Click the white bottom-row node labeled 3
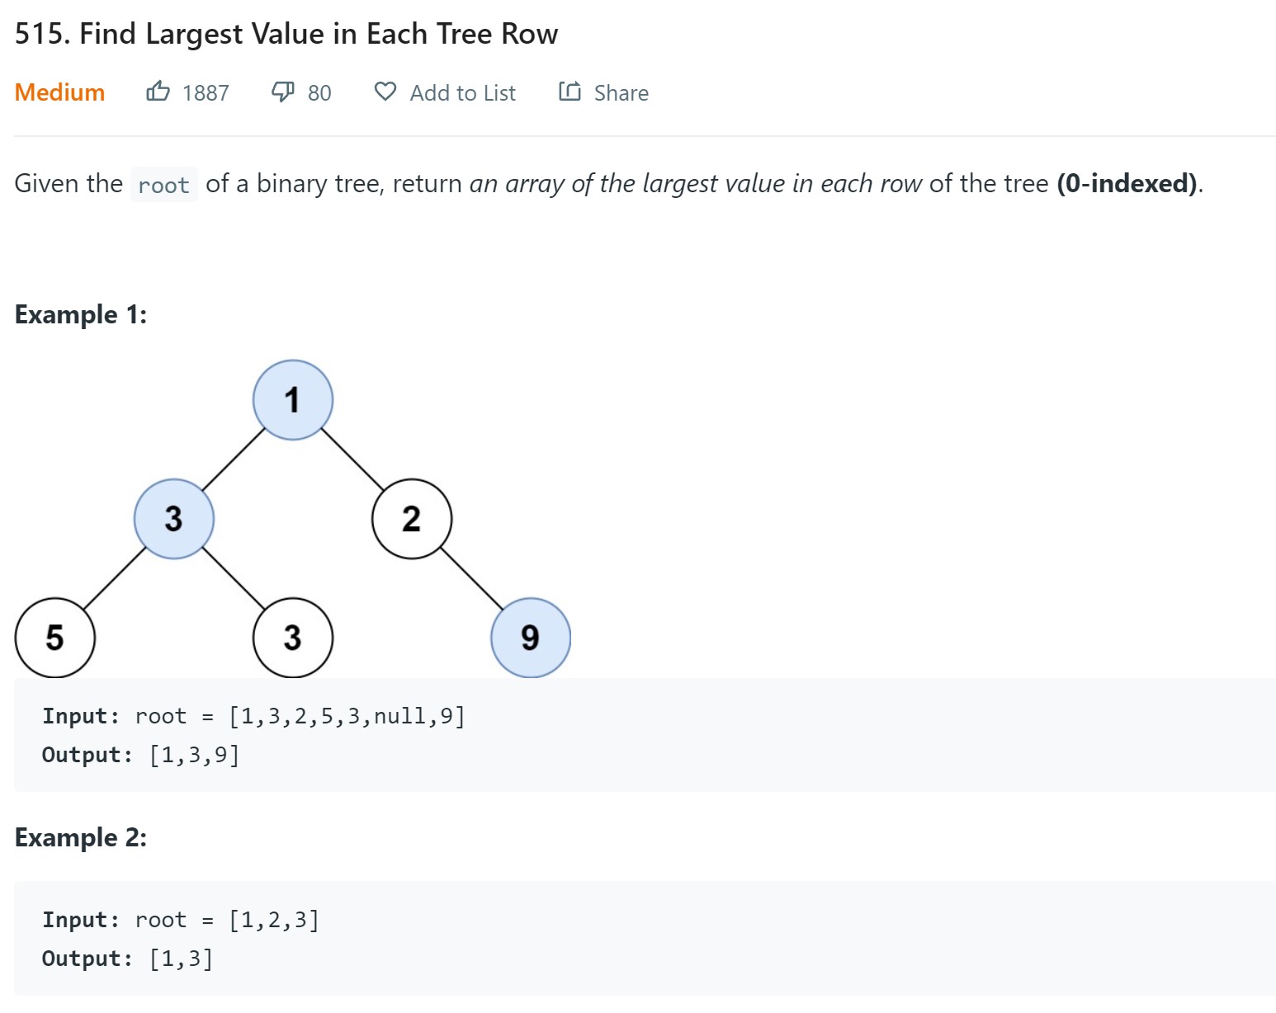The width and height of the screenshot is (1276, 1013). [x=293, y=638]
